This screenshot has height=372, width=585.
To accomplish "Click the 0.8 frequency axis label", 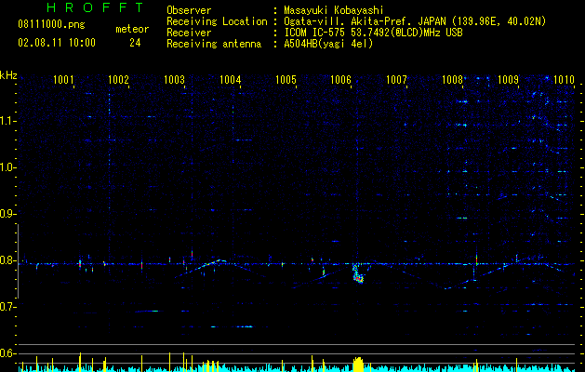I will pos(7,260).
